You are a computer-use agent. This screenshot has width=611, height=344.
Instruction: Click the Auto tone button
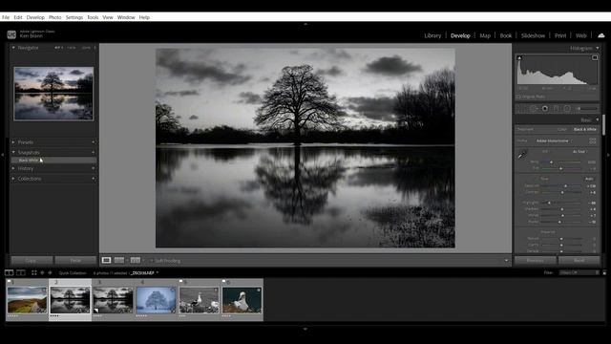(589, 179)
